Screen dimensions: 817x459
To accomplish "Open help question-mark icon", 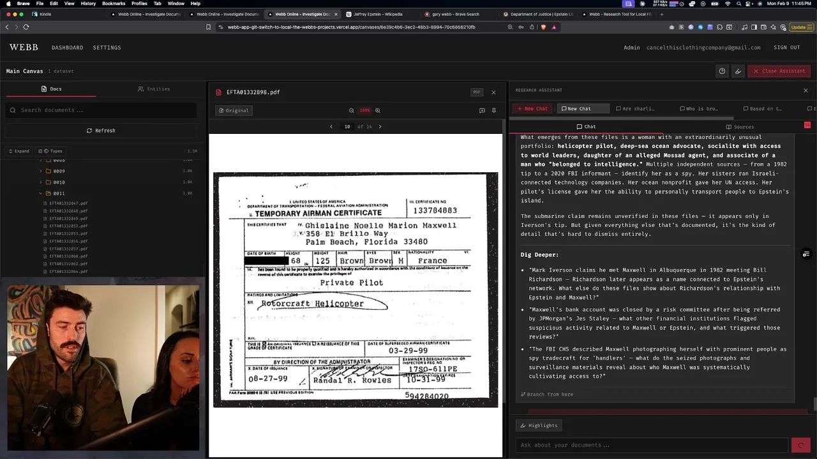I will pos(722,71).
